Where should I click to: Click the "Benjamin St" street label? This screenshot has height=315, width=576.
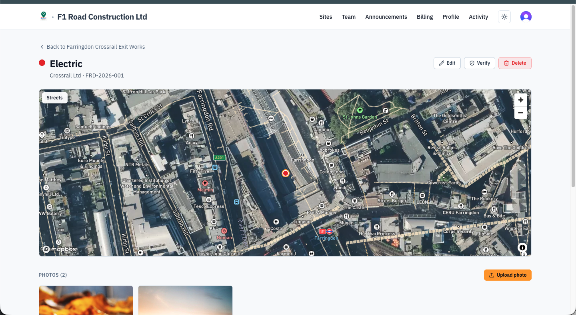374,127
